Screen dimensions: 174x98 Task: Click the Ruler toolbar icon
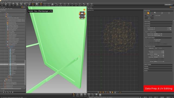coord(76,4)
